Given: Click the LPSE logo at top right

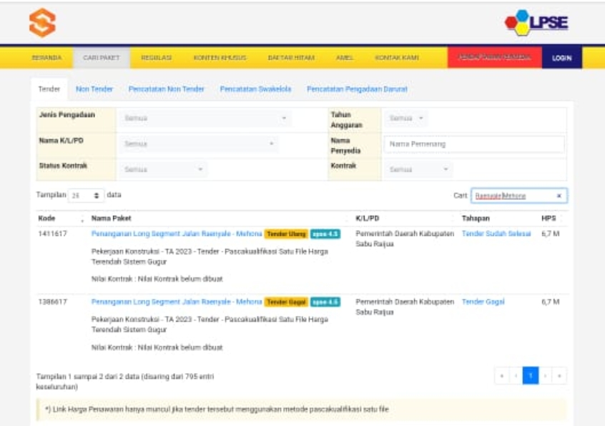Looking at the screenshot, I should click(x=536, y=23).
